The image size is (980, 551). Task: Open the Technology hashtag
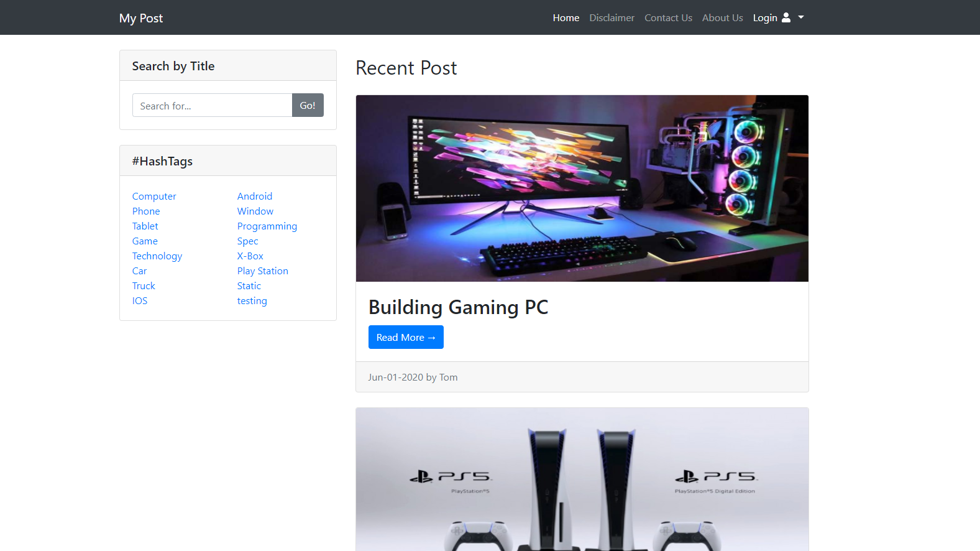(x=157, y=256)
